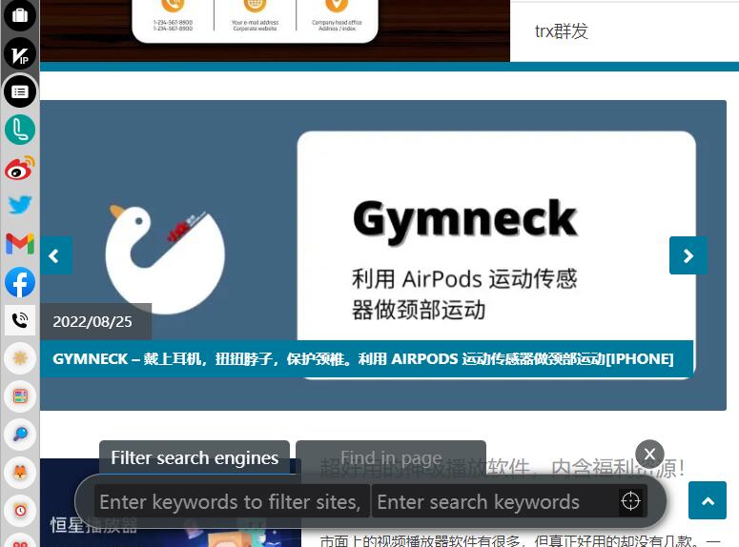Go to the next carousel slide

pos(688,255)
